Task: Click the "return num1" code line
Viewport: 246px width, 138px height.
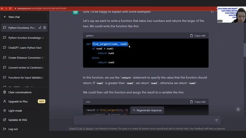Action: [106, 53]
